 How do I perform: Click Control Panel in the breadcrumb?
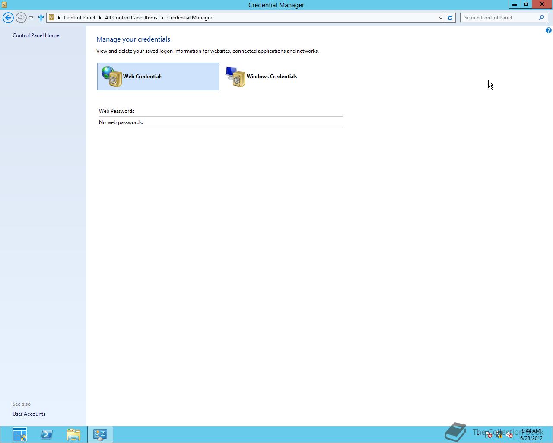[79, 18]
